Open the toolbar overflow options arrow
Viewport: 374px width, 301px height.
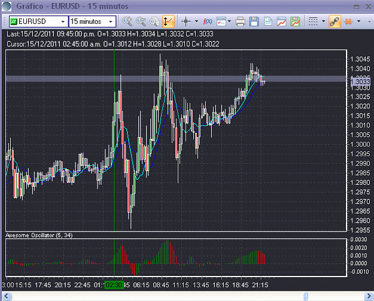369,22
